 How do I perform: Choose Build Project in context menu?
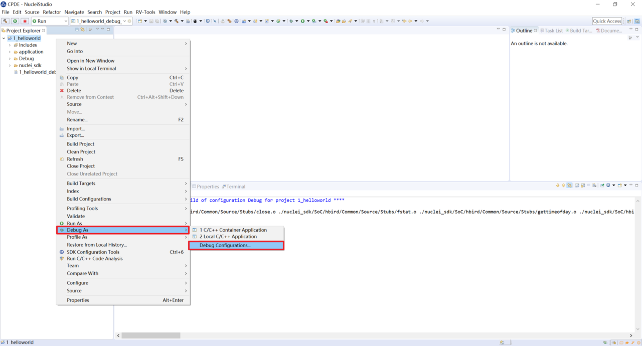pos(80,144)
